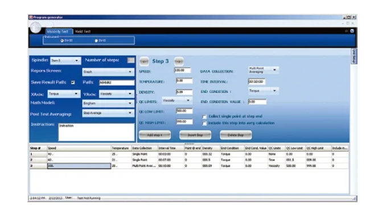Select the first instrument radio button

point(62,41)
